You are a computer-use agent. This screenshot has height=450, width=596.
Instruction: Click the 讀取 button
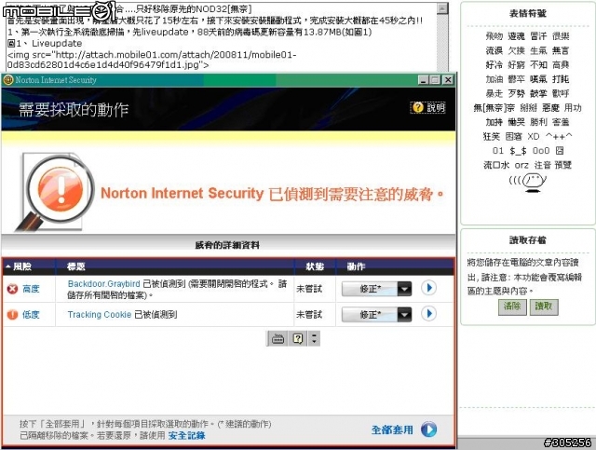tap(544, 307)
